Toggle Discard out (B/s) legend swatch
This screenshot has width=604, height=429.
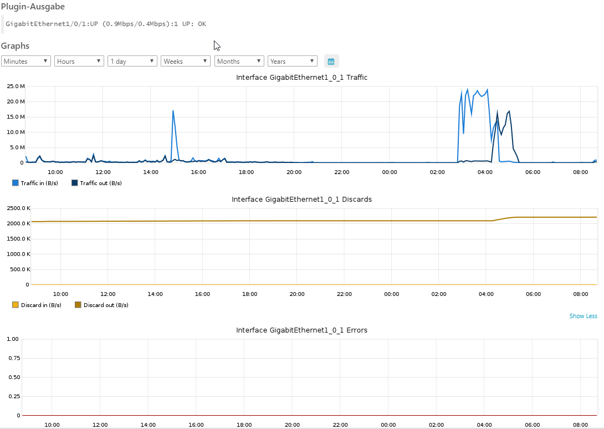[78, 305]
